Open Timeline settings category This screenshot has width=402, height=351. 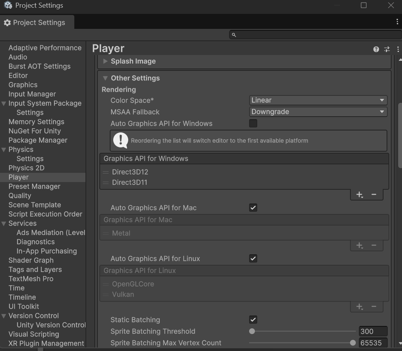click(x=22, y=297)
